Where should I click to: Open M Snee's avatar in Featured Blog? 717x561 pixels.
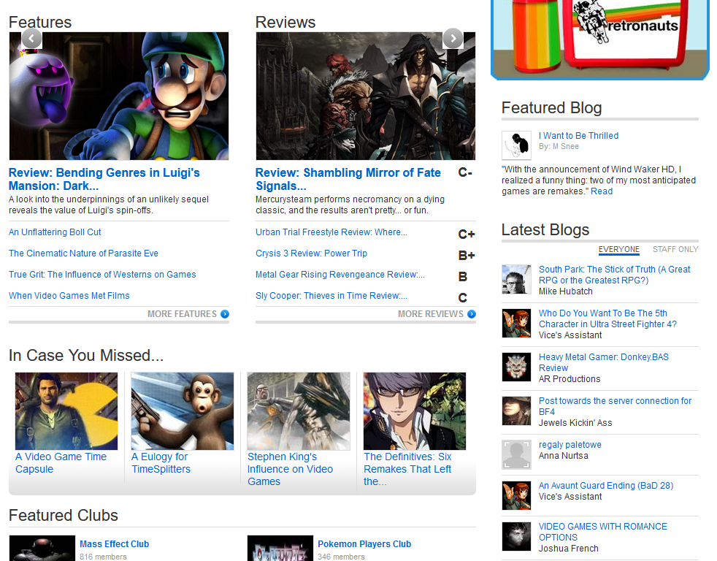pos(517,145)
